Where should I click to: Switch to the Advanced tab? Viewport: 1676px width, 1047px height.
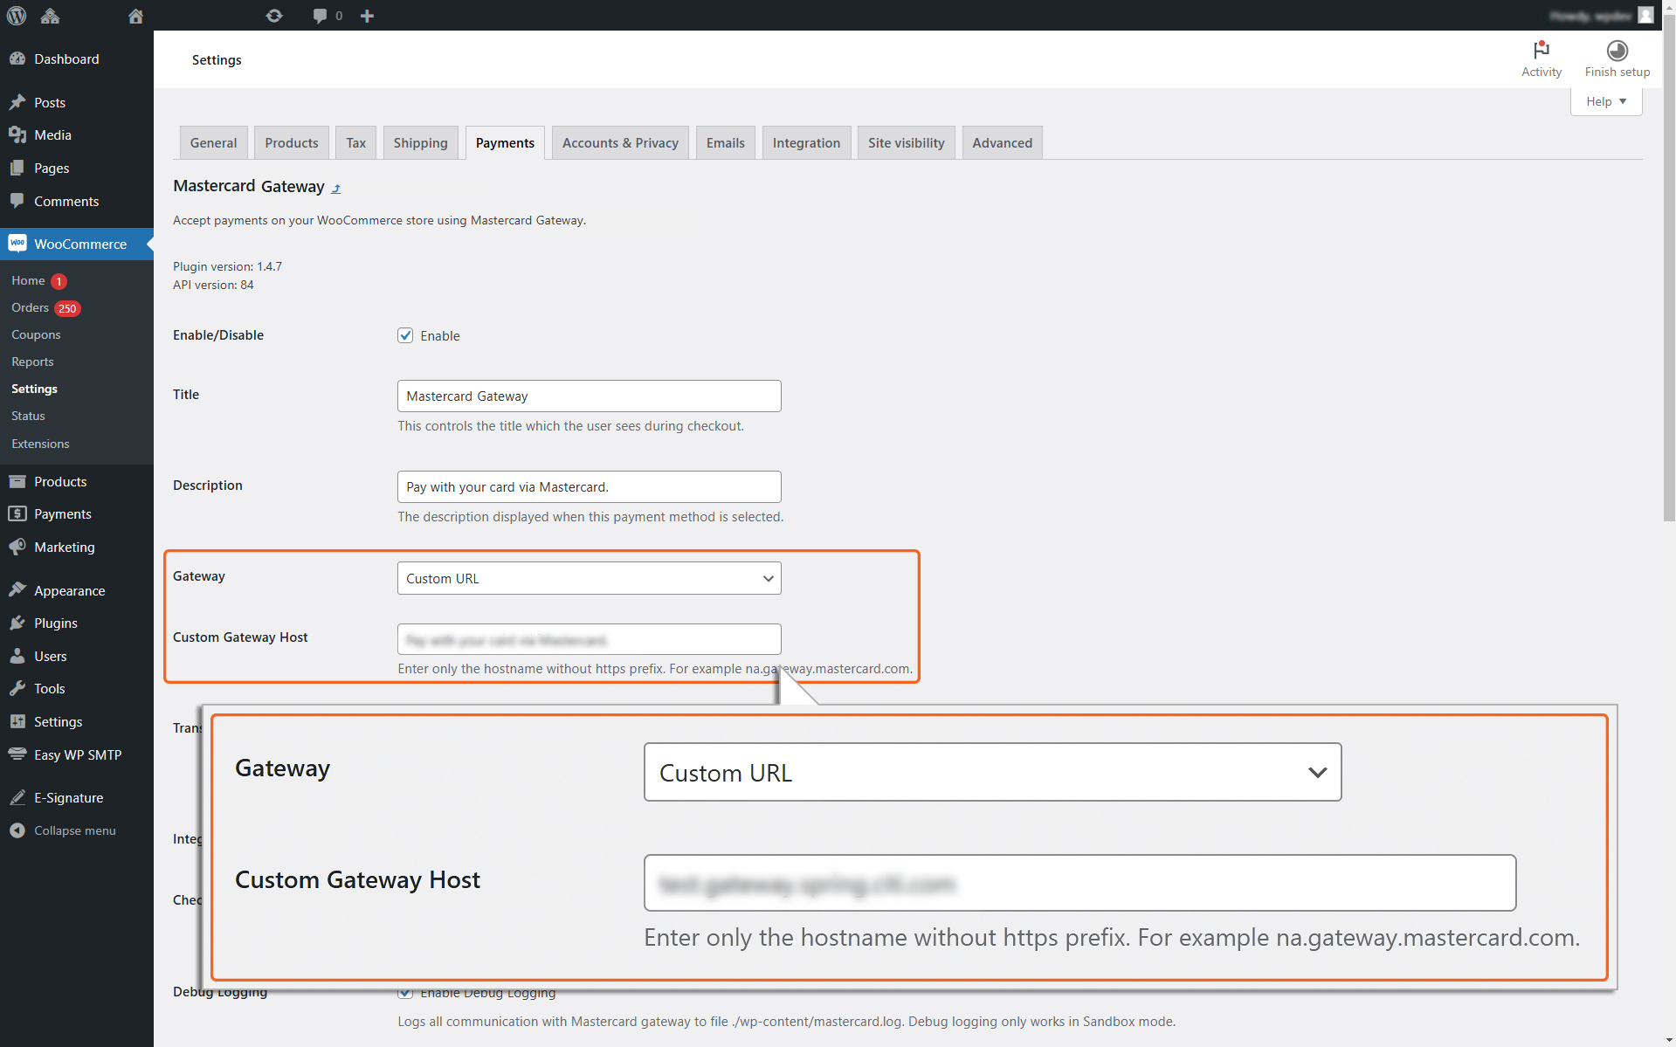pos(1002,143)
